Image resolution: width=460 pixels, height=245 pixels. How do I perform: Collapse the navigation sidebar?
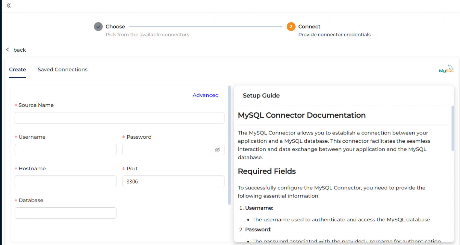coord(8,5)
